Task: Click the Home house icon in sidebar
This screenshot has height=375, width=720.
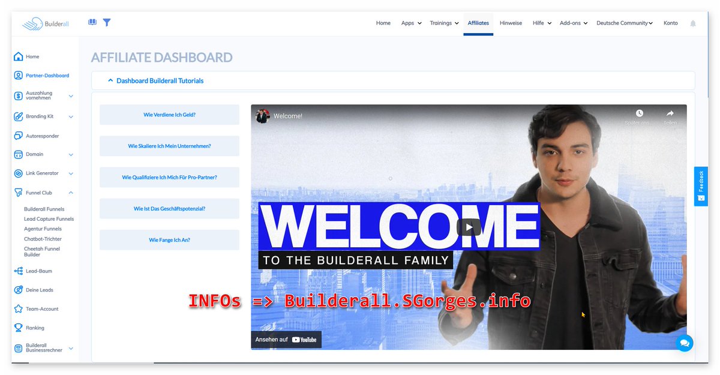Action: coord(18,56)
